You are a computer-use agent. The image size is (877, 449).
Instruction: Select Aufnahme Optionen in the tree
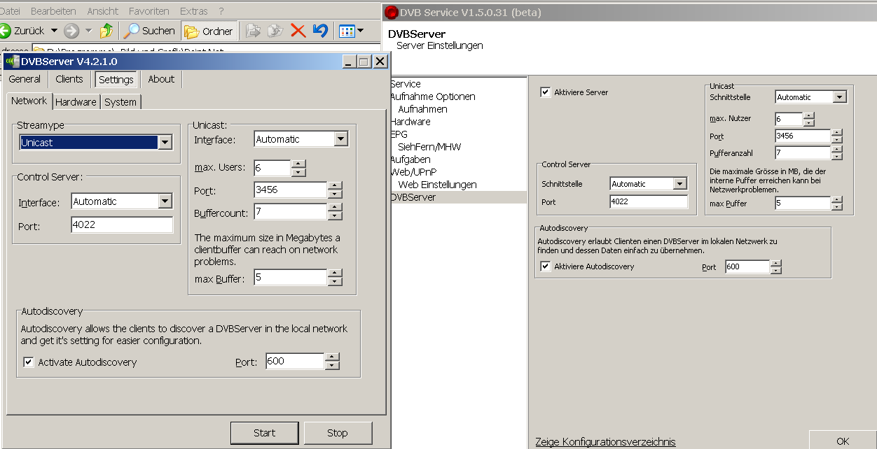[x=432, y=97]
